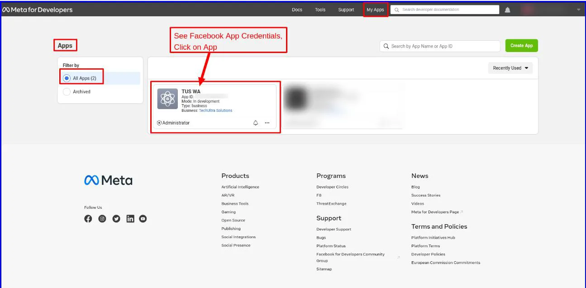Open the Business Tools link
Viewport: 586px width, 288px height.
point(235,204)
